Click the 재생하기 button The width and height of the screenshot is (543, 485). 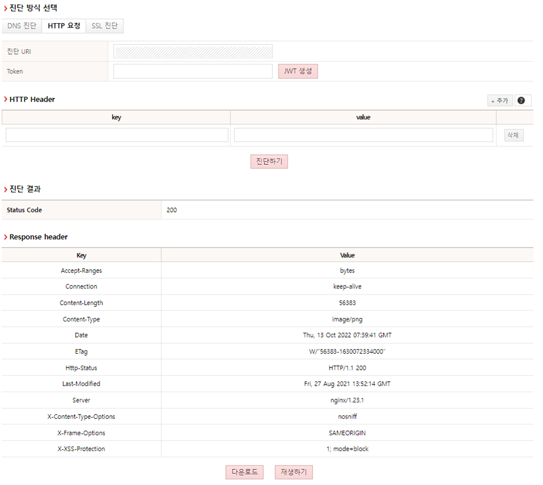coord(294,472)
